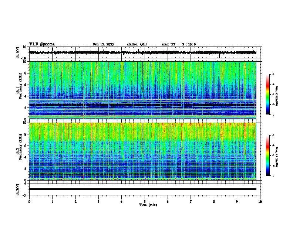Click the "1" tick on the time axis
293x226 pixels.
coord(52,202)
